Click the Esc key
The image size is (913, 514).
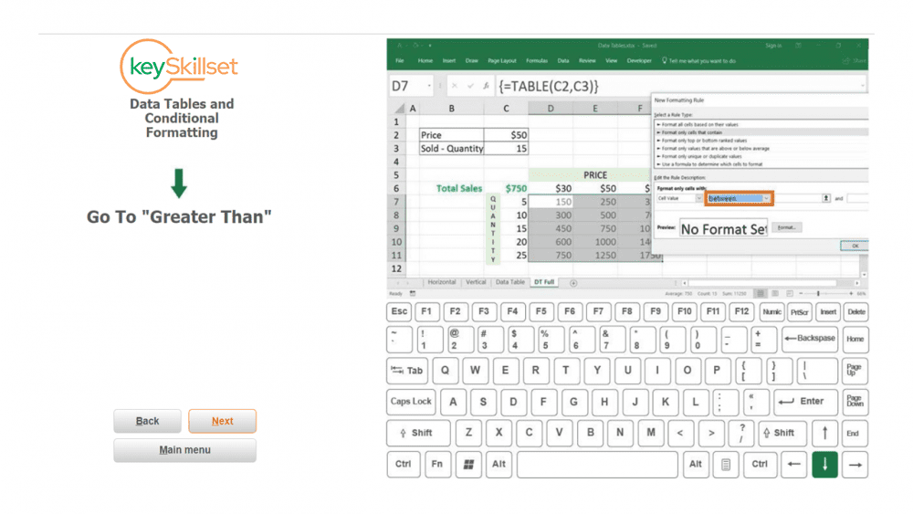click(400, 311)
